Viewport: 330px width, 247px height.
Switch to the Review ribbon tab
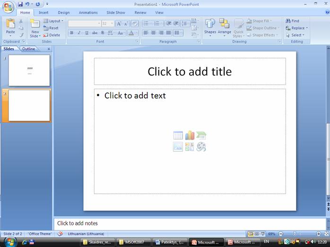click(x=140, y=13)
